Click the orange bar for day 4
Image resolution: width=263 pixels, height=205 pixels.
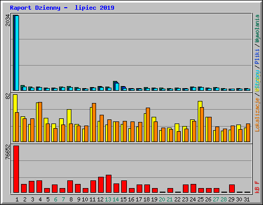(x=40, y=122)
